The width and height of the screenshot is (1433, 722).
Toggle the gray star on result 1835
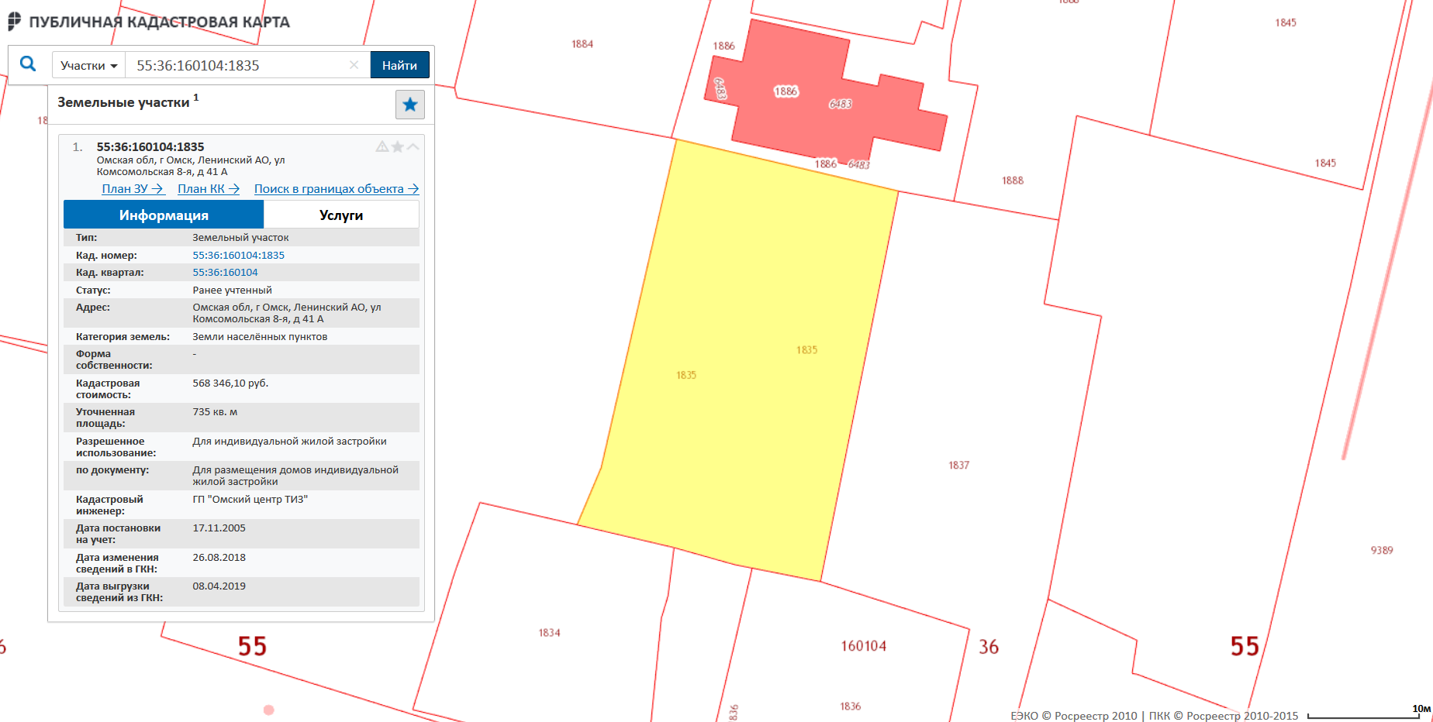pyautogui.click(x=397, y=146)
